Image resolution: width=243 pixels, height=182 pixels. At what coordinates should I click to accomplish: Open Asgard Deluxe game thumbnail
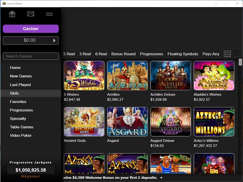pos(170,122)
